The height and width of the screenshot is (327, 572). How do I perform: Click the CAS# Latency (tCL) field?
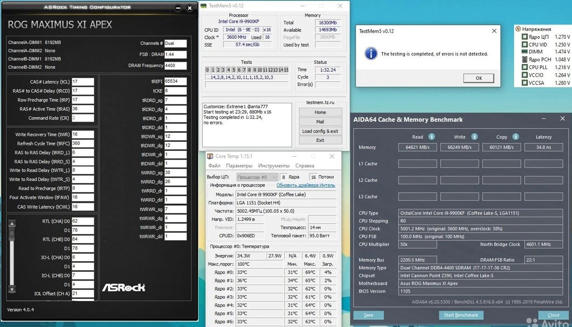[x=83, y=82]
